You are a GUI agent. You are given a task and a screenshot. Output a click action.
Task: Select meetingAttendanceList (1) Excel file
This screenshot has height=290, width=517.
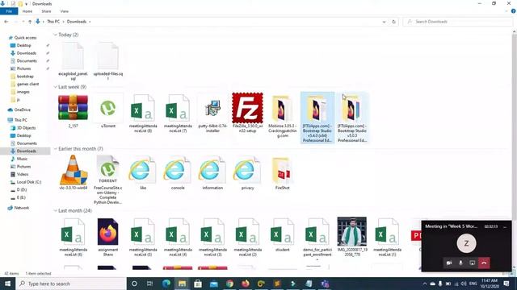click(387, 237)
